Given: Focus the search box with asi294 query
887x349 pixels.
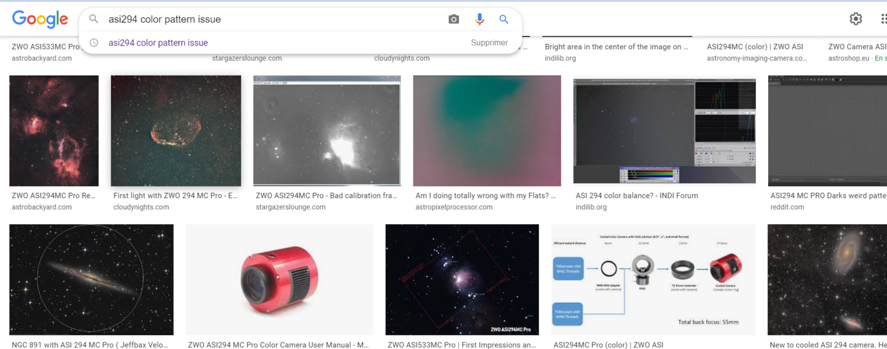Looking at the screenshot, I should 272,20.
